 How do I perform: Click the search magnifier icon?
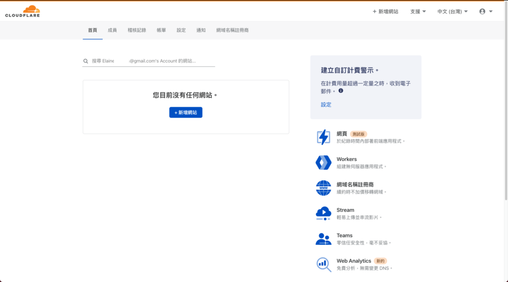tap(85, 61)
